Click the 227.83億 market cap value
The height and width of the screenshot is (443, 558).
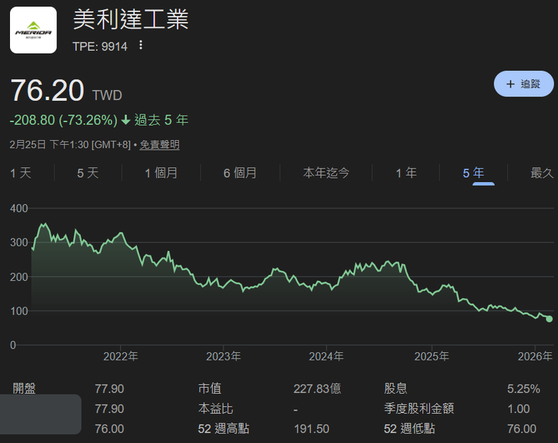pos(318,389)
